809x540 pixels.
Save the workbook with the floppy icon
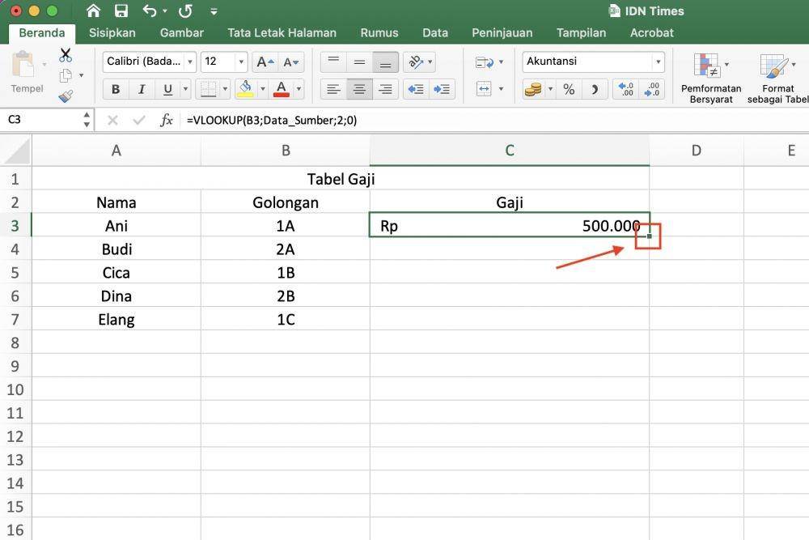(121, 11)
